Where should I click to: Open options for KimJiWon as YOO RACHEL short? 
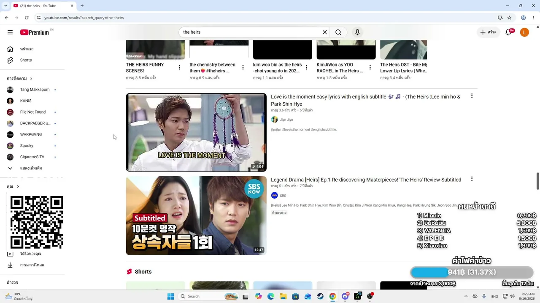coord(370,67)
